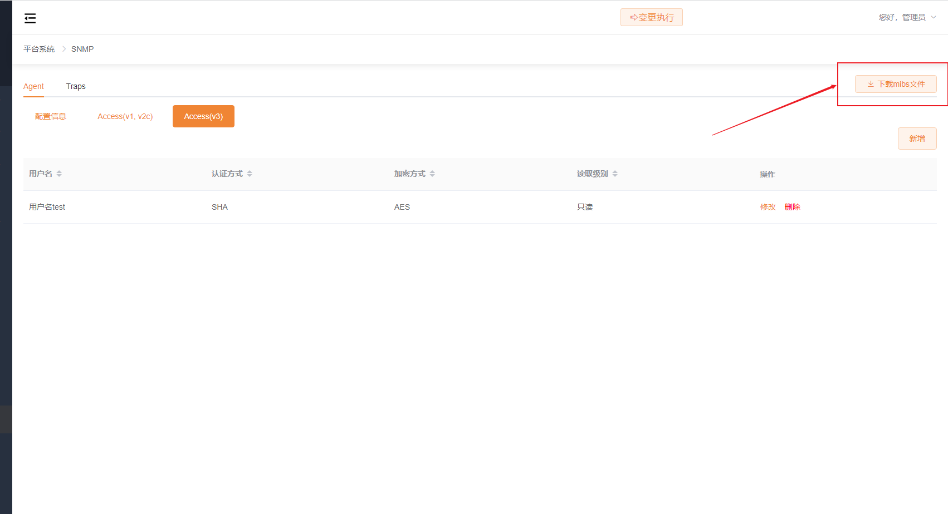Sort by 读取级别 using its sort icon
948x514 pixels.
click(615, 174)
